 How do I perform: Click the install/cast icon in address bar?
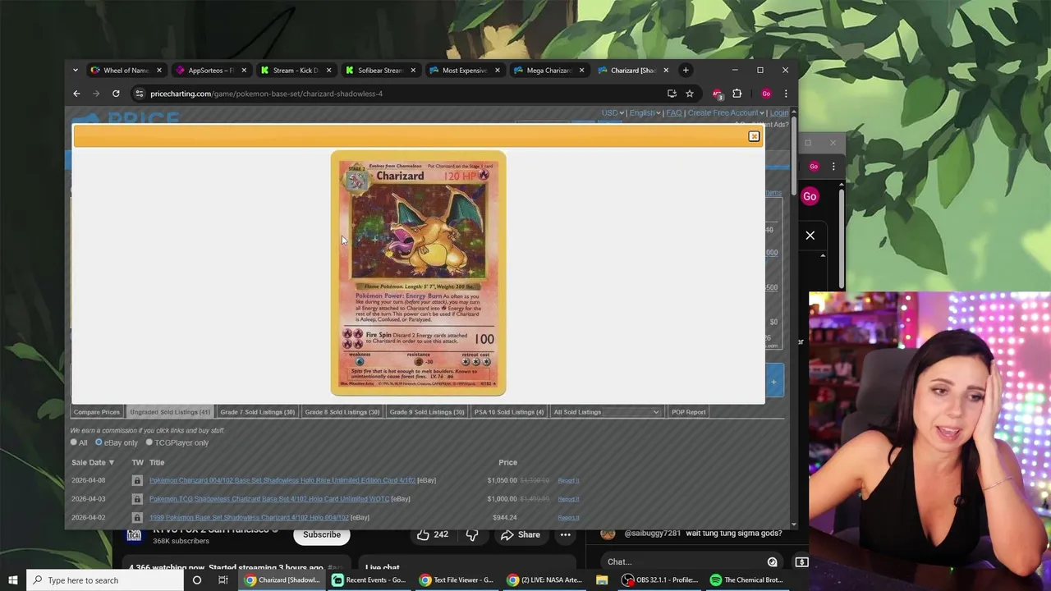coord(672,94)
